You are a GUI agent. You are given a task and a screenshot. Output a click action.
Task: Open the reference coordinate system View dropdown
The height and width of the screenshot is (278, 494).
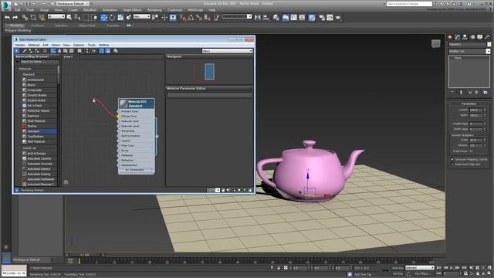[141, 16]
